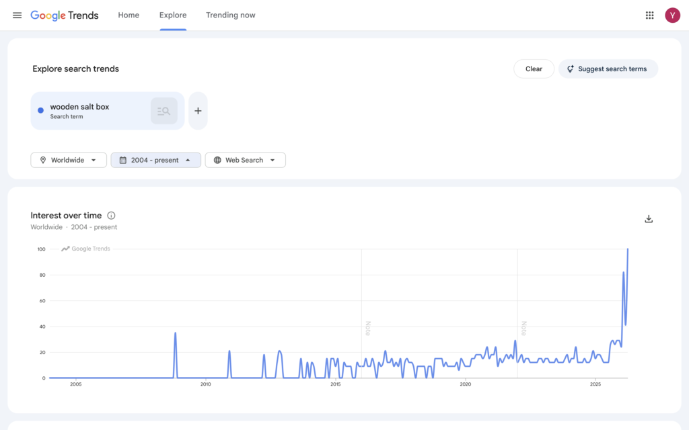Open the 2004 - present date range dropdown
689x430 pixels.
point(155,160)
